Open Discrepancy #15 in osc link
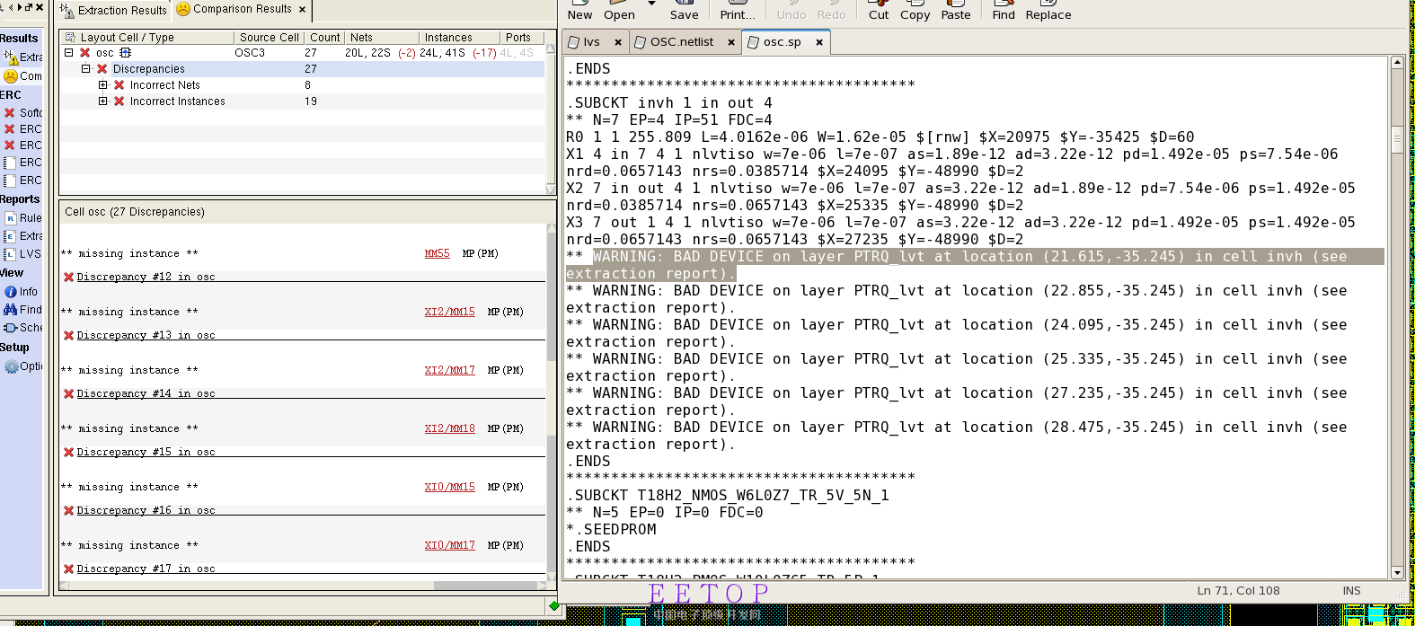Viewport: 1415px width, 626px height. click(146, 452)
